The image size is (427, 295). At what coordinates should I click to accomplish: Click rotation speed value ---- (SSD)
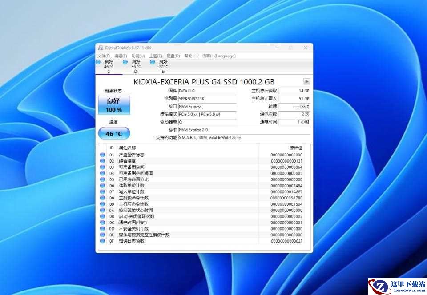coord(294,107)
